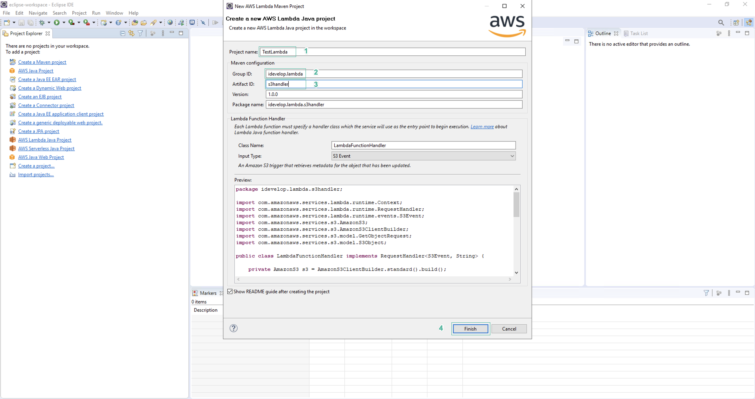The image size is (755, 399).
Task: Click Create a Maven project link
Action: pos(42,62)
